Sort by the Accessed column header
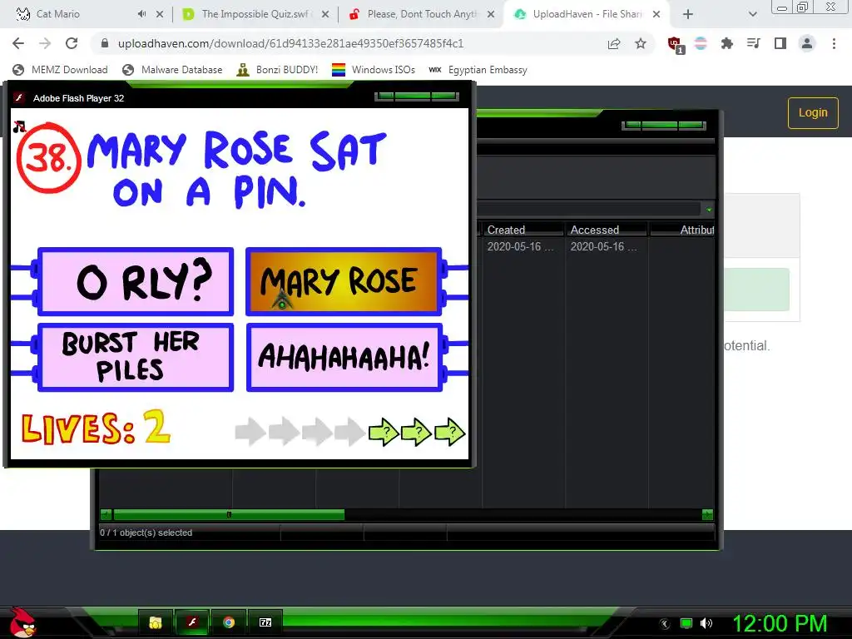The image size is (852, 639). [x=607, y=230]
